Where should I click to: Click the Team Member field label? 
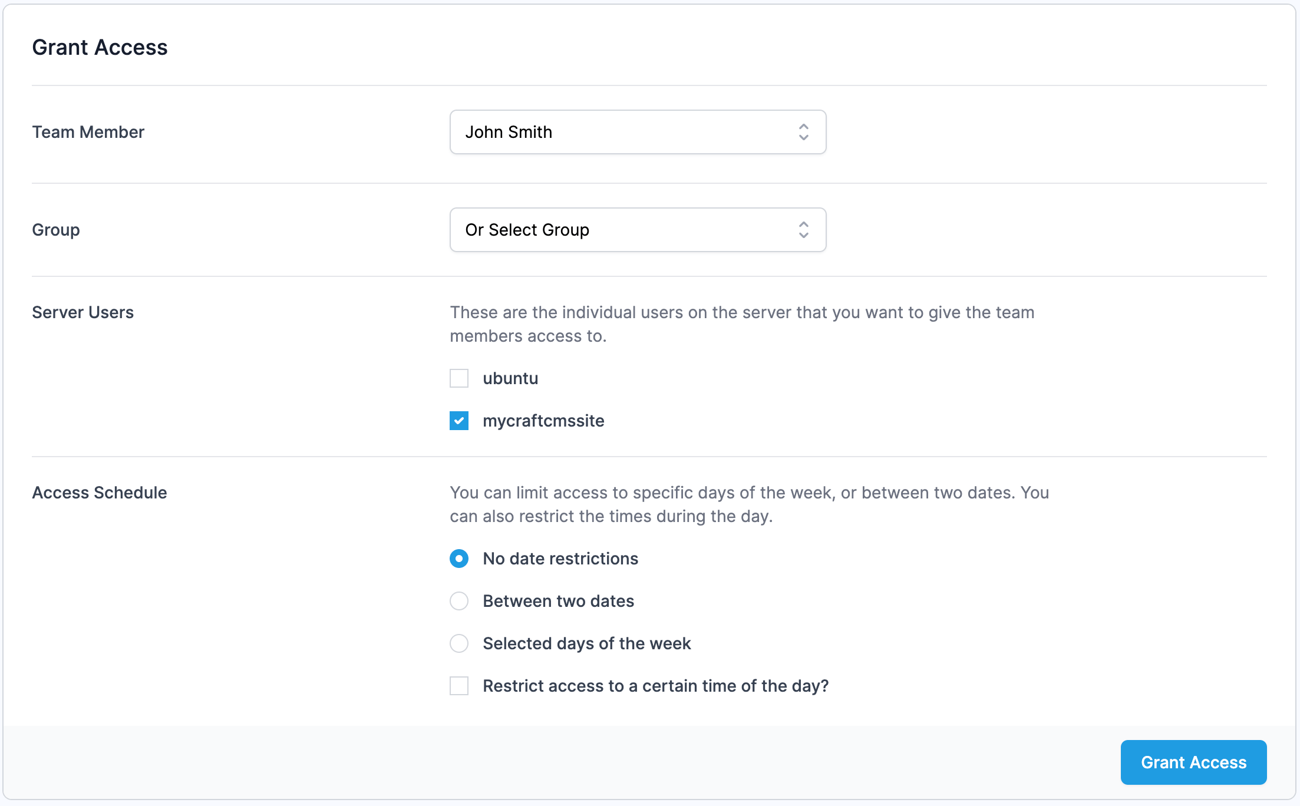coord(88,132)
